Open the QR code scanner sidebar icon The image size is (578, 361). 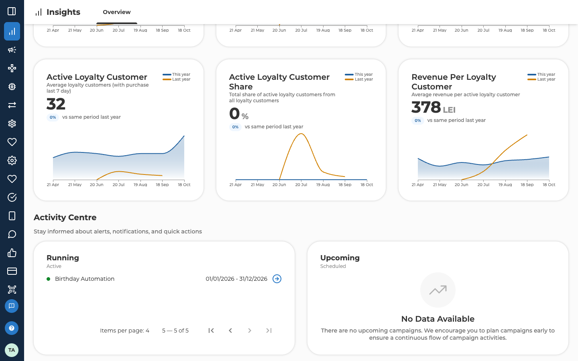[12, 290]
